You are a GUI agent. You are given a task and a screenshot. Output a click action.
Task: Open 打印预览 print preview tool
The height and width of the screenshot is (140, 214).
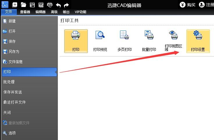point(100,41)
